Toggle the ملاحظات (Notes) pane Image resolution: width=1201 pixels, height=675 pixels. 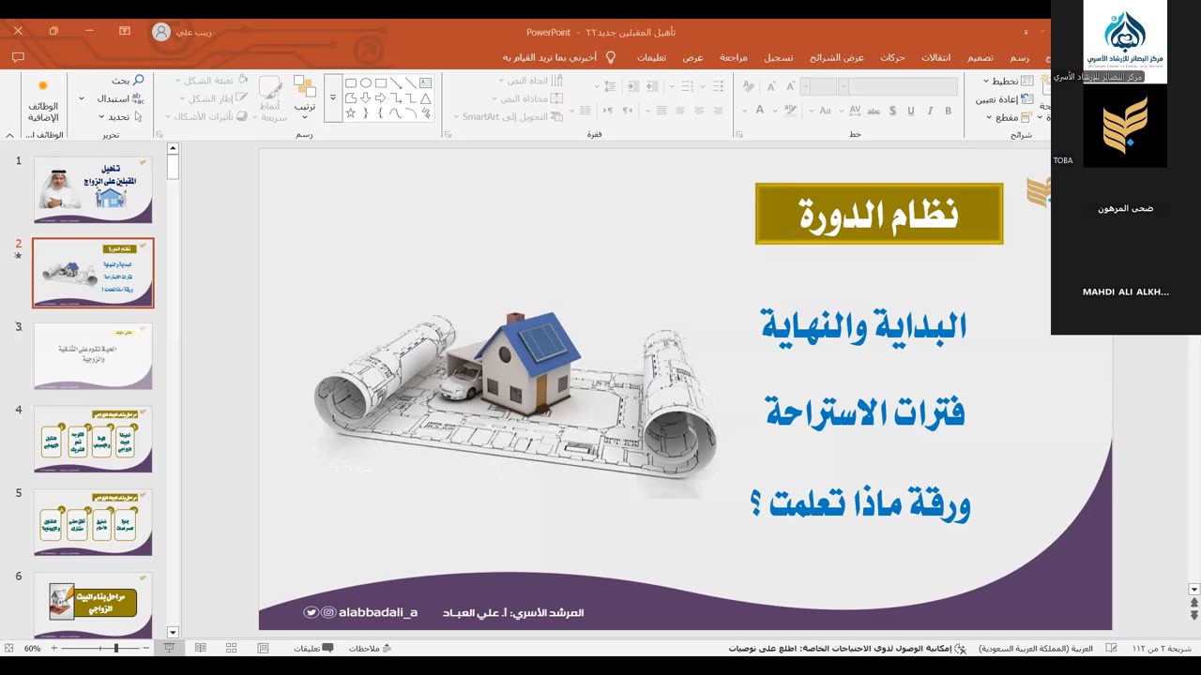370,648
